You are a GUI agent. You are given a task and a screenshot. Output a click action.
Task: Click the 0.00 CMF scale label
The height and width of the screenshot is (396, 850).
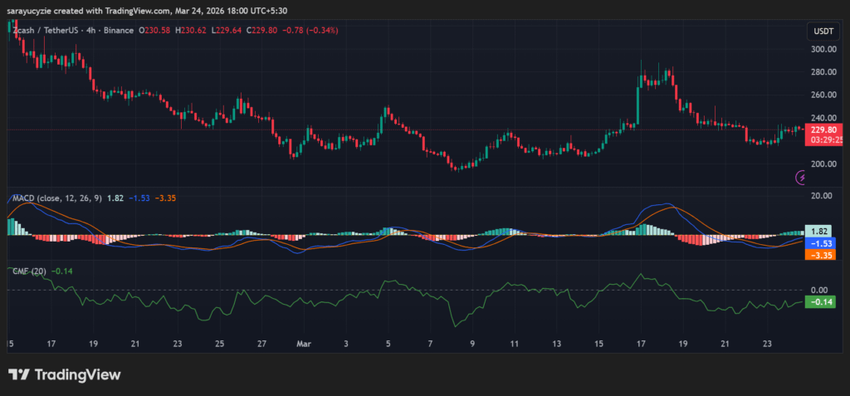(820, 290)
